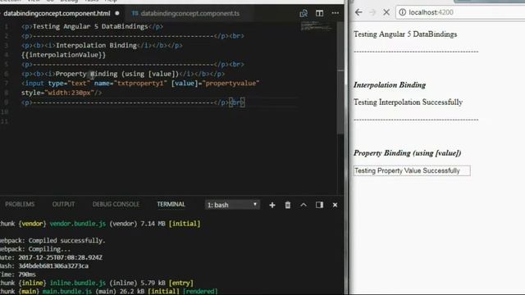The height and width of the screenshot is (295, 525).
Task: Click 'Testing Angular 5 DataBindings' text in browser
Action: pos(405,34)
